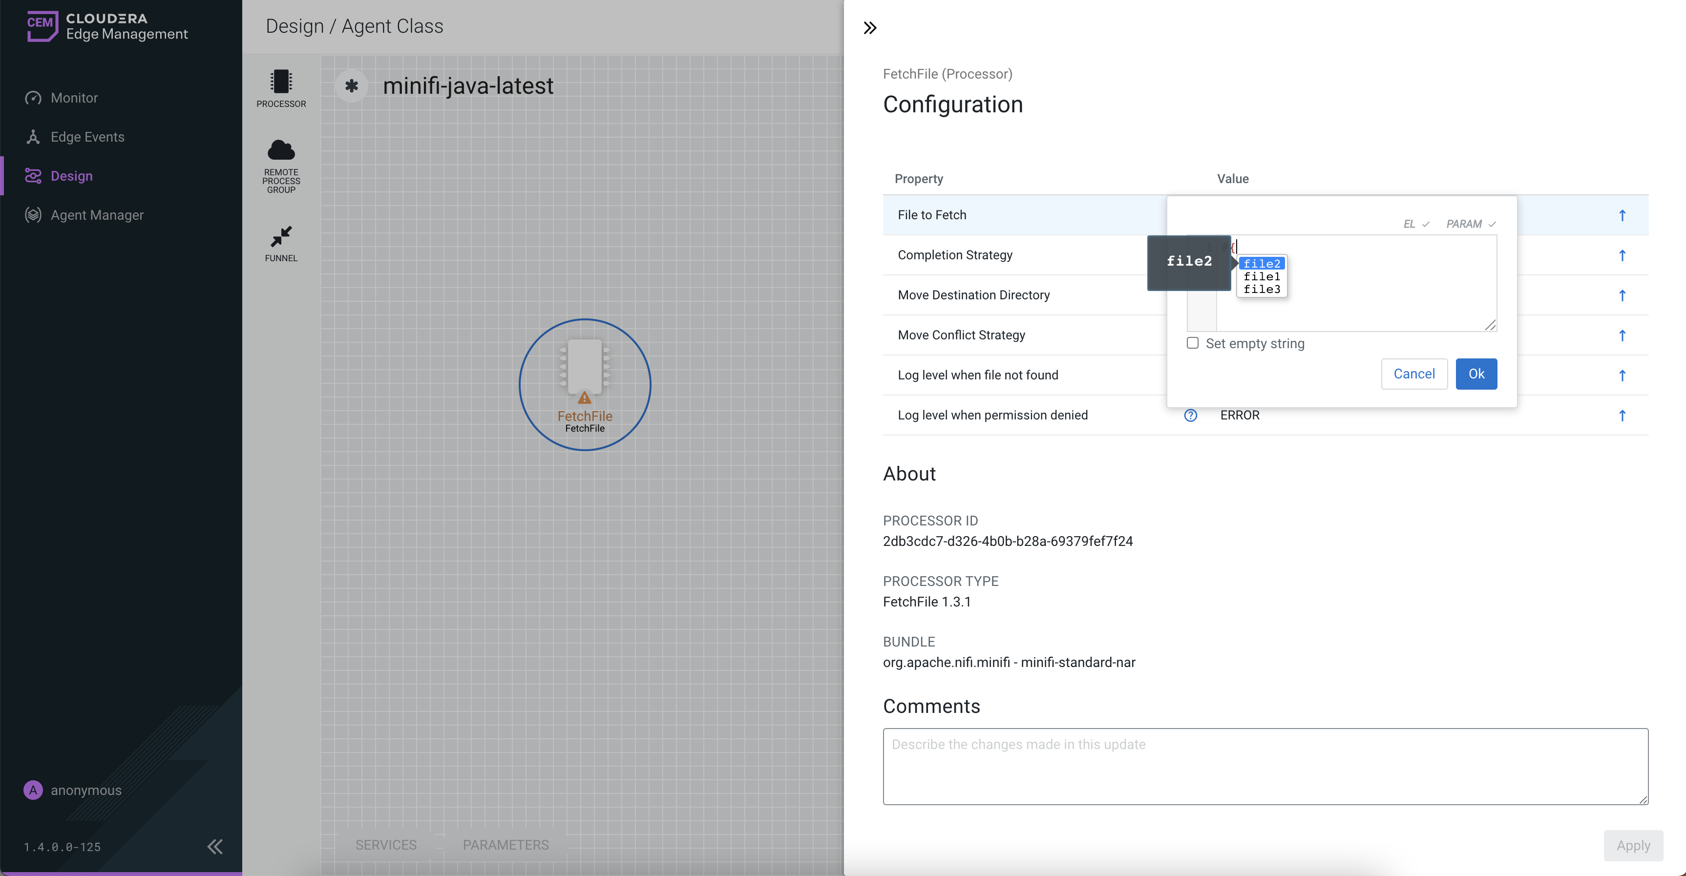Click the help icon for permission denied
The image size is (1686, 876).
1191,416
